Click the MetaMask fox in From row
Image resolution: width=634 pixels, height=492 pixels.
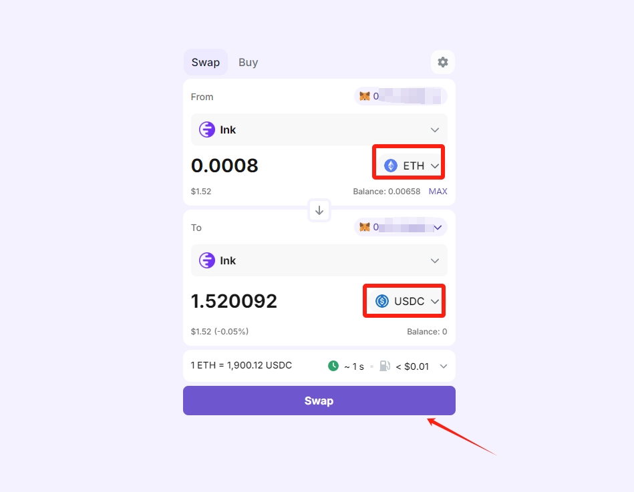click(x=365, y=96)
